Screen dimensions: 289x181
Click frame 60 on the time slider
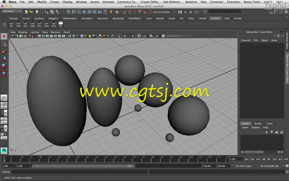115,159
